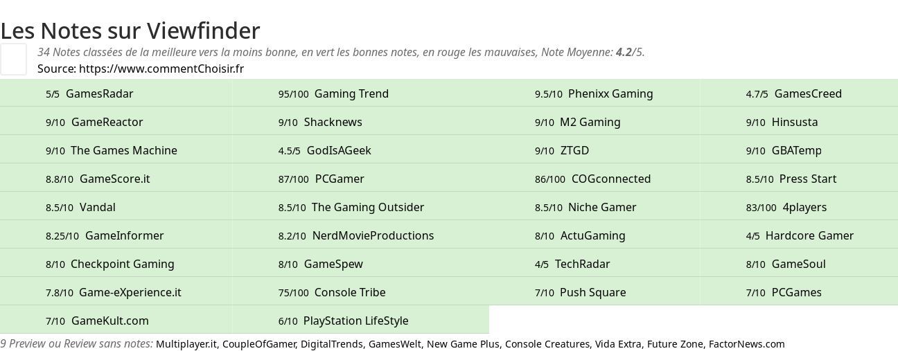Select the Hardcore Gamer 4/5 entry
Image resolution: width=898 pixels, height=351 pixels.
click(x=799, y=235)
